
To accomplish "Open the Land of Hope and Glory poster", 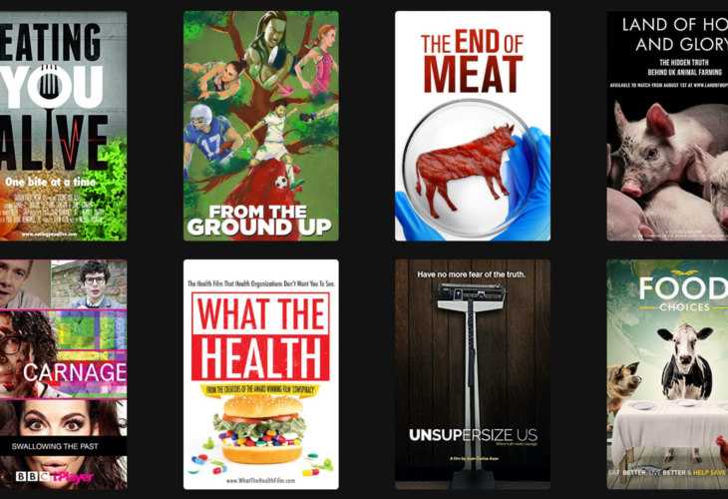I will click(x=667, y=126).
